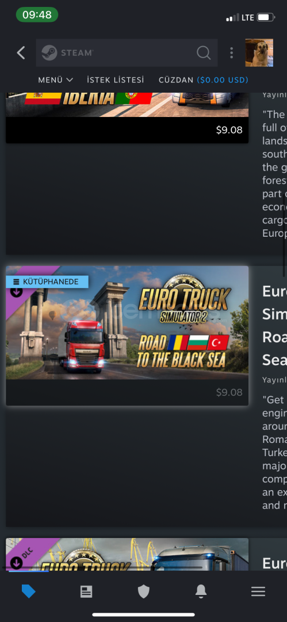
Task: Open hamburger menu in bottom bar
Action: 258,591
